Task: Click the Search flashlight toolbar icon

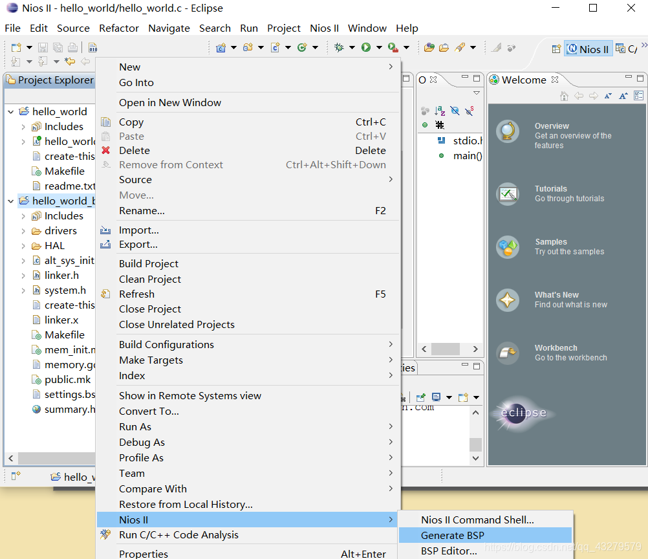Action: point(460,47)
